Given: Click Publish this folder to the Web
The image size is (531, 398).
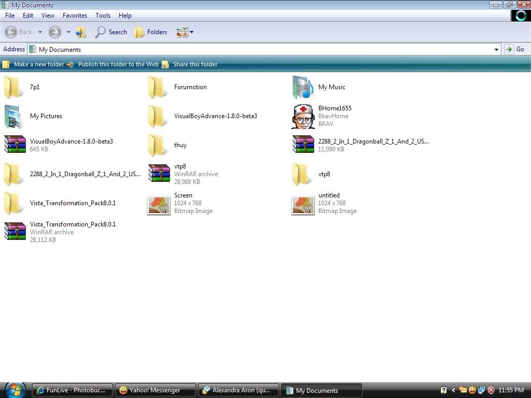Looking at the screenshot, I should tap(113, 64).
